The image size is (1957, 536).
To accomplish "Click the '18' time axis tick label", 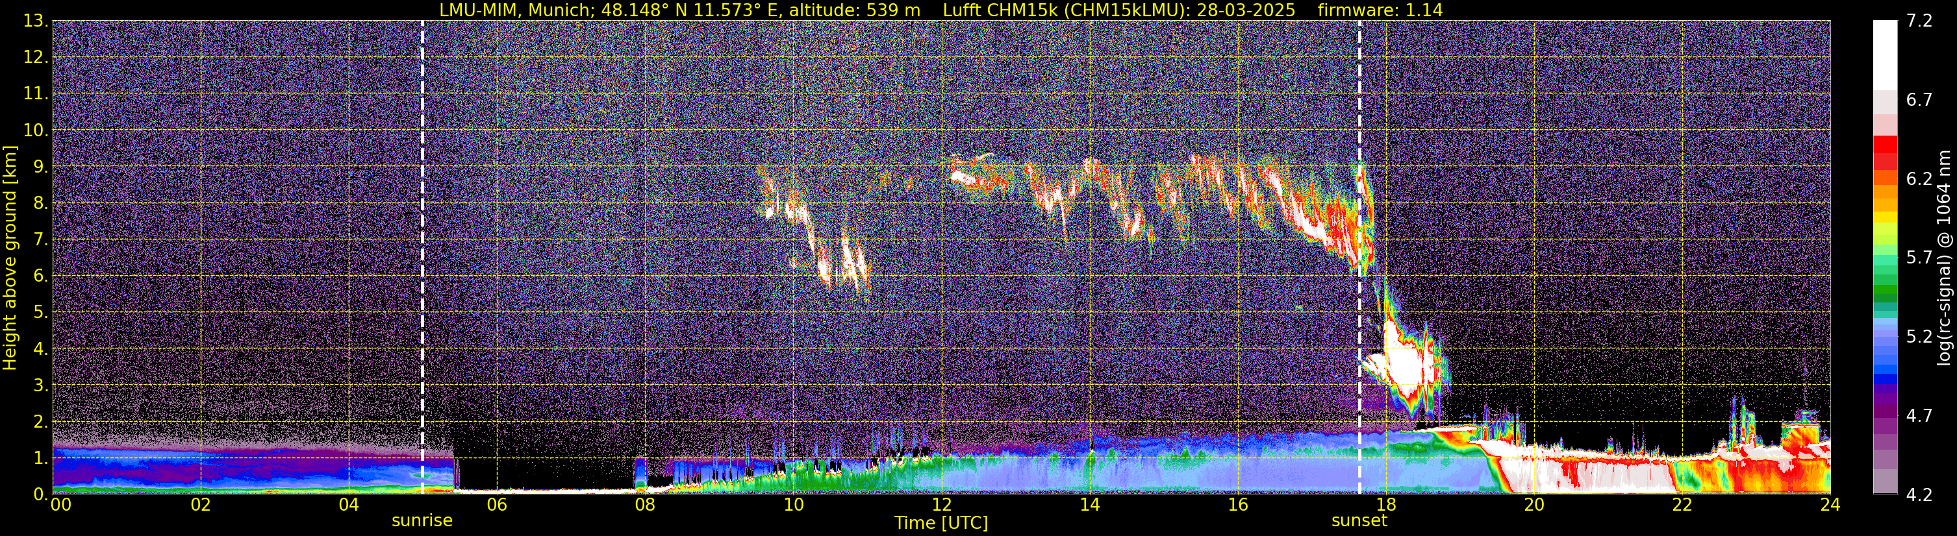I will (1385, 505).
